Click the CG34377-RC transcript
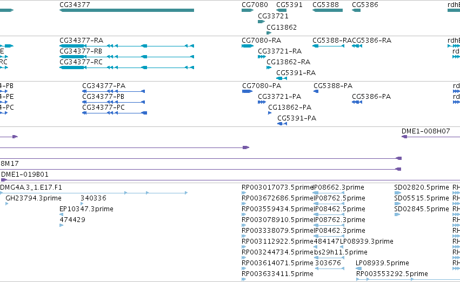The width and height of the screenshot is (460, 282). click(x=126, y=68)
